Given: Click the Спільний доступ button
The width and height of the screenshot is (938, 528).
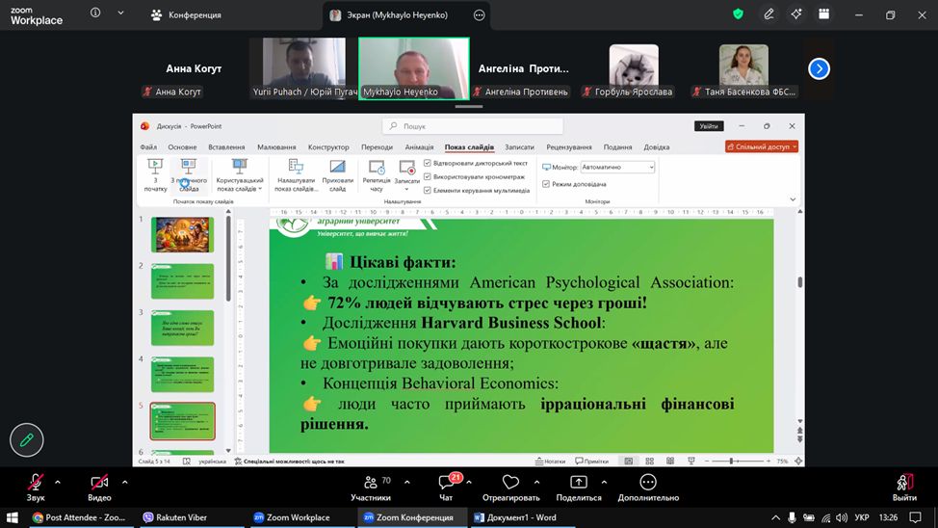Looking at the screenshot, I should click(761, 147).
